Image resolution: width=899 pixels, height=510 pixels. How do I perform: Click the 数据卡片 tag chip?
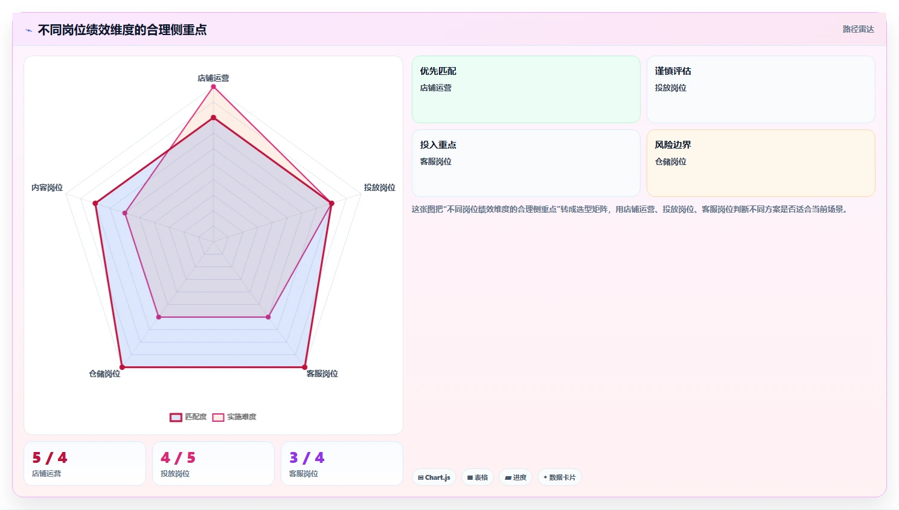pyautogui.click(x=560, y=477)
